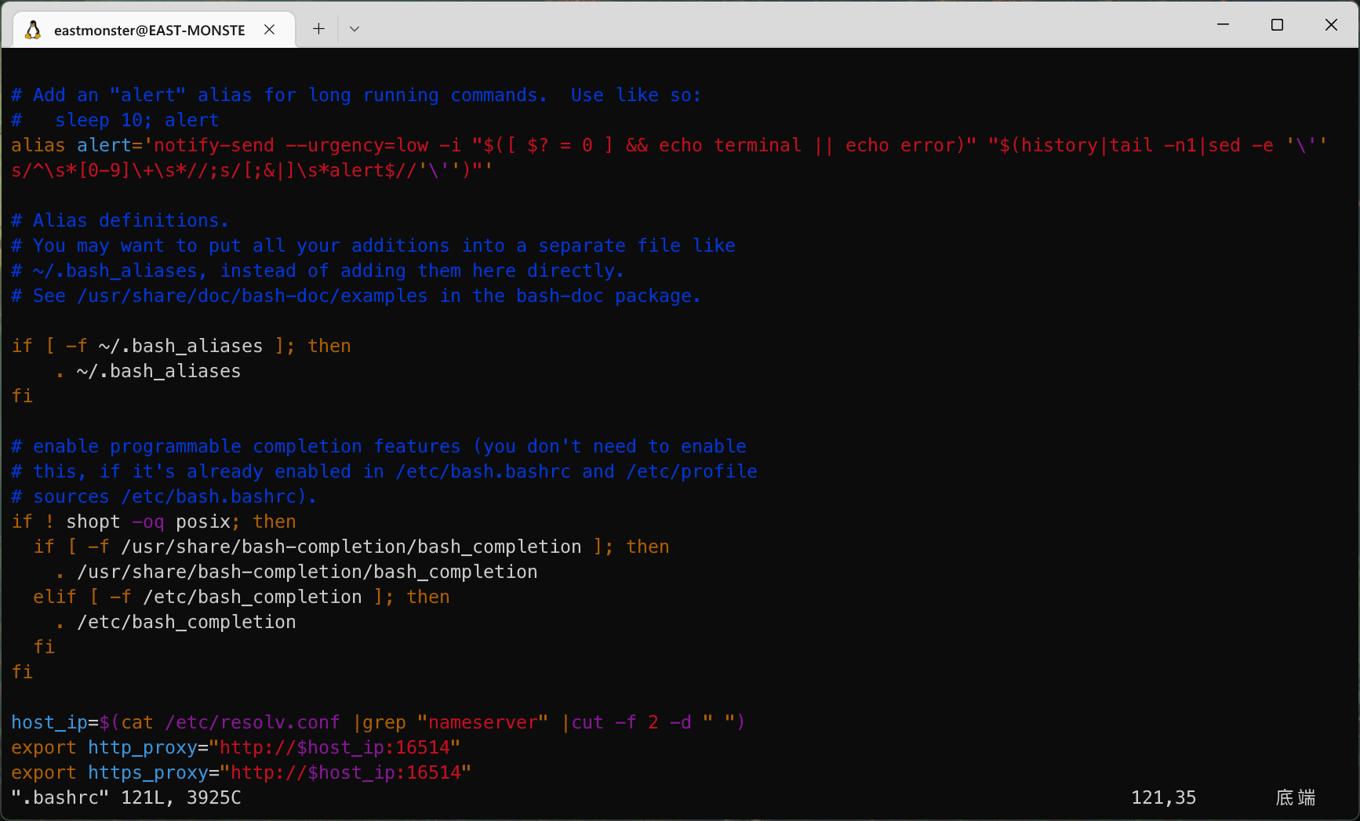Place cursor on notify-send command
The height and width of the screenshot is (821, 1360).
213,145
